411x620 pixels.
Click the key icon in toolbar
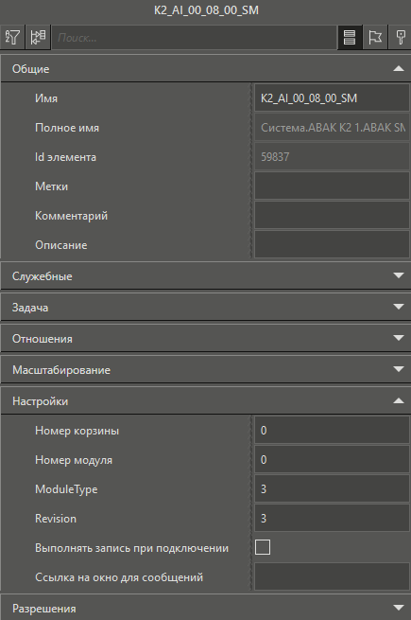pyautogui.click(x=400, y=38)
